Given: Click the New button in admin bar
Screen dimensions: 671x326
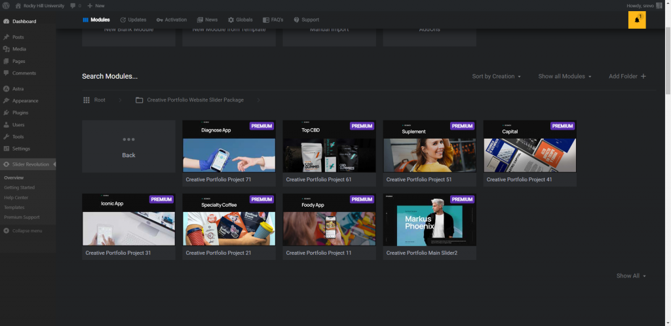Looking at the screenshot, I should click(96, 5).
